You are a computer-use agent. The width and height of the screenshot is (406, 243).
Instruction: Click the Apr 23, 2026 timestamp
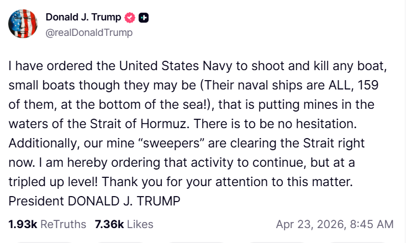[x=309, y=224]
